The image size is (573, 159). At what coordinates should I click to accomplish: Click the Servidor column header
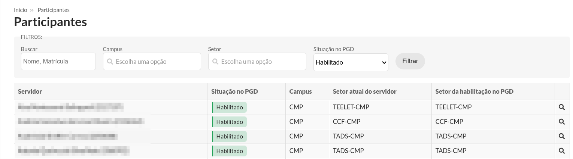pos(30,91)
